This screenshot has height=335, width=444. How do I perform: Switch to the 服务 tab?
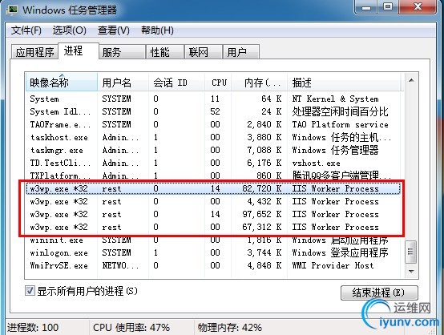tap(122, 52)
